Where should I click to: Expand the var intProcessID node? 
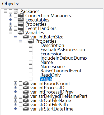point(15,87)
